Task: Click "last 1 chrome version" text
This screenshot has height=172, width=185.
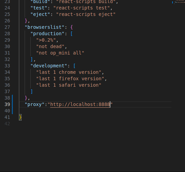Action: click(69, 72)
